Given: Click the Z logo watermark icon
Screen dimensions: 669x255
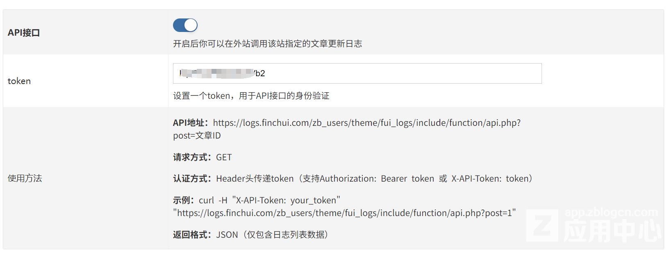Looking at the screenshot, I should tap(542, 225).
